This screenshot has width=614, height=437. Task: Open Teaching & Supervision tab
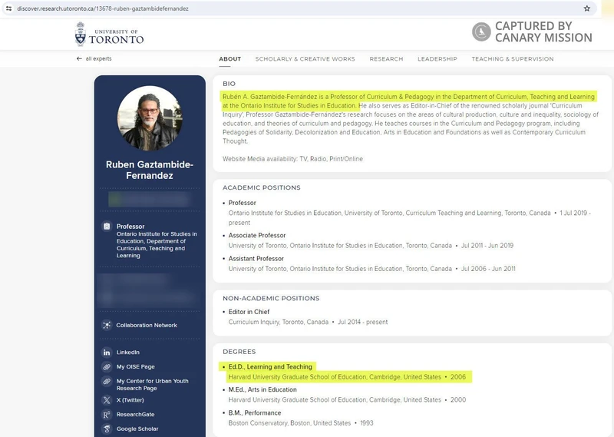click(x=513, y=59)
